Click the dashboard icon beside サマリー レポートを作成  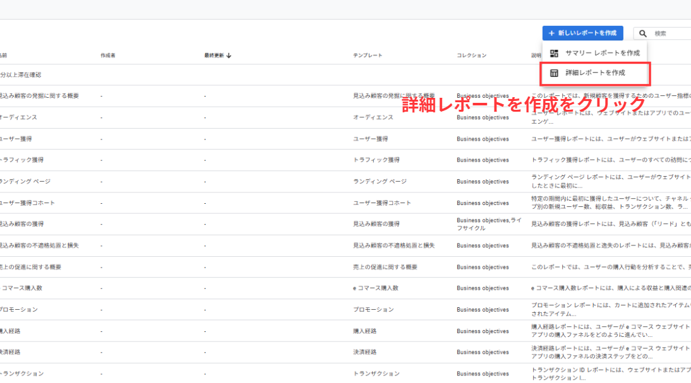(x=554, y=54)
